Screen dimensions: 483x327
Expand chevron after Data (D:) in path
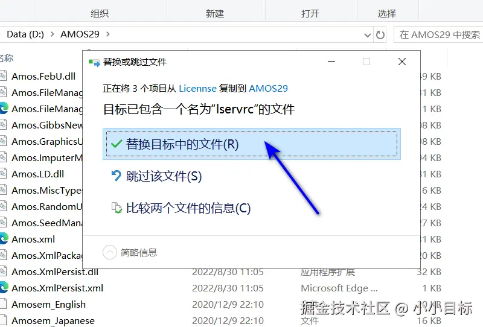[x=52, y=34]
